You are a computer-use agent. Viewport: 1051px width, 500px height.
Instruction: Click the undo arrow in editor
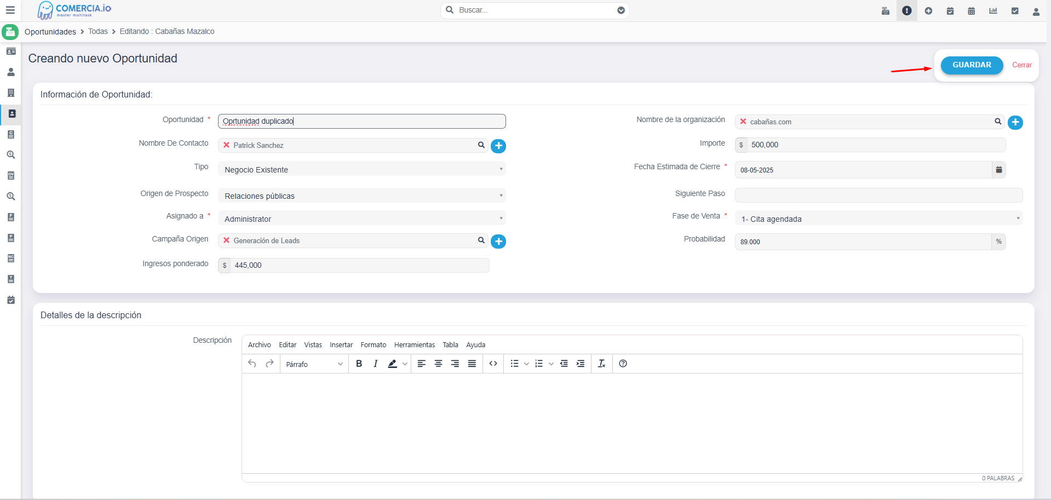(252, 364)
